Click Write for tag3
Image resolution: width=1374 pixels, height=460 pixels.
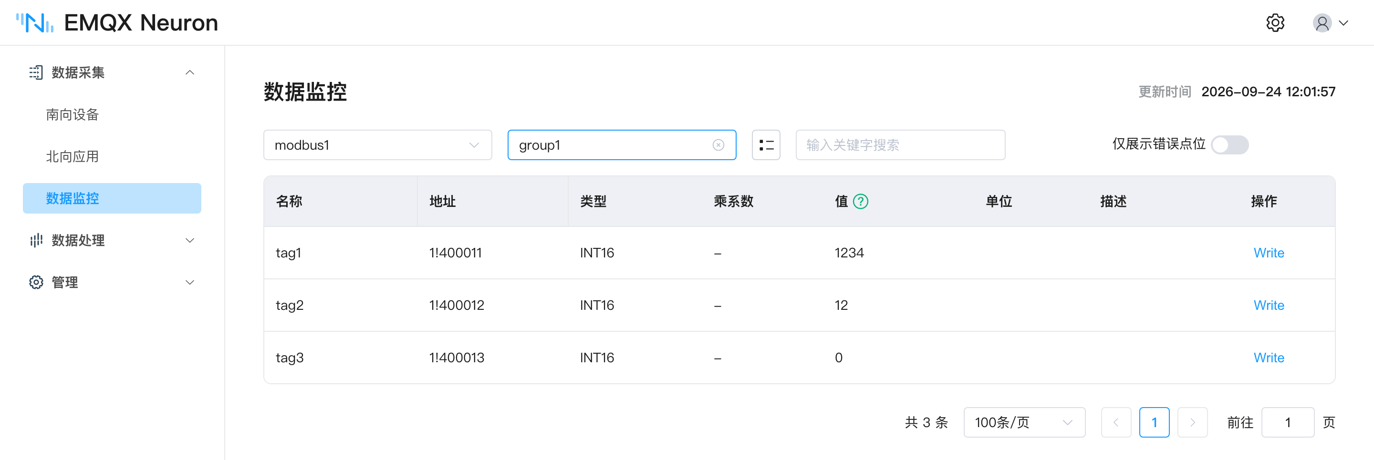coord(1269,358)
